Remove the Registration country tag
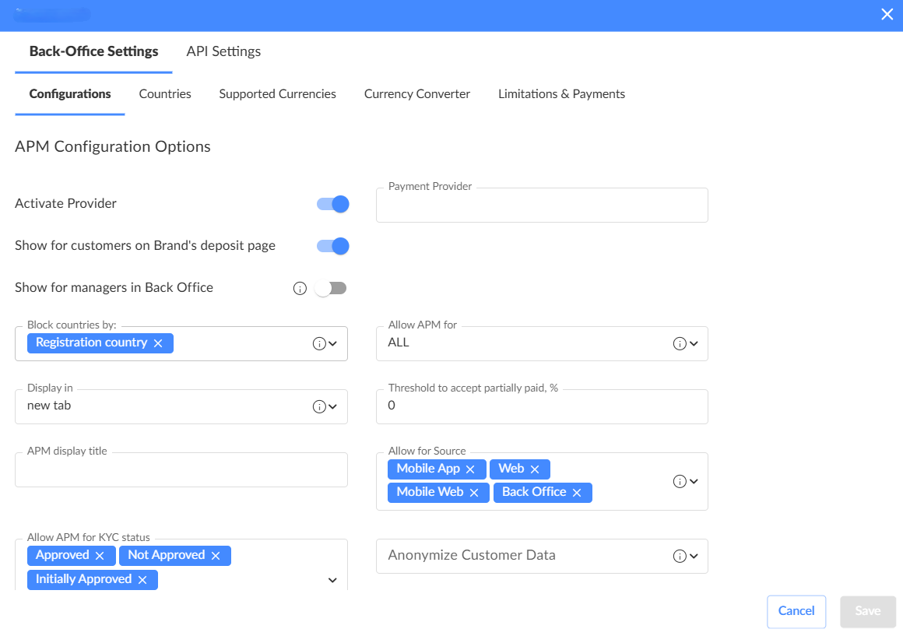Image resolution: width=903 pixels, height=636 pixels. (158, 343)
